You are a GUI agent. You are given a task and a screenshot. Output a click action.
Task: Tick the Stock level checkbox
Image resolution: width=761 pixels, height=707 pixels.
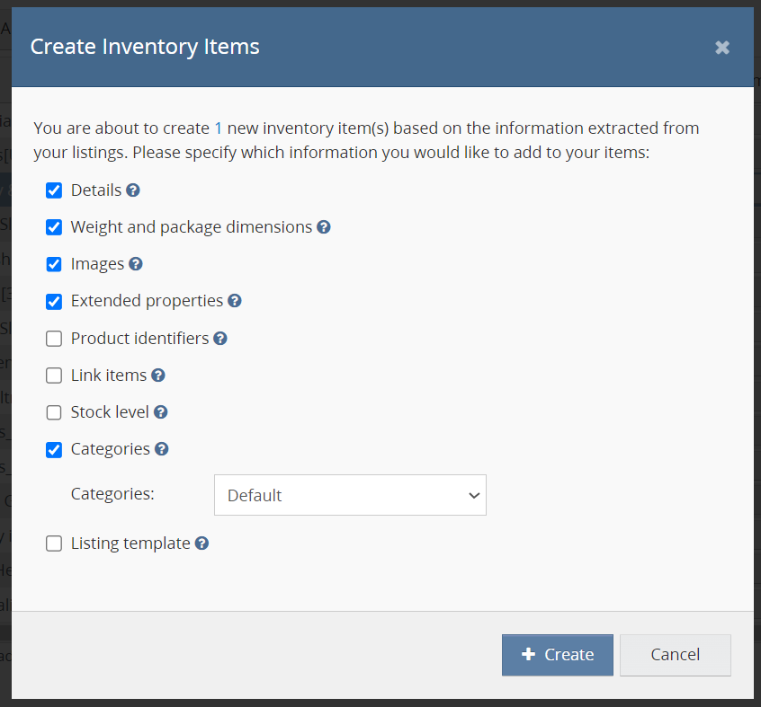click(54, 412)
